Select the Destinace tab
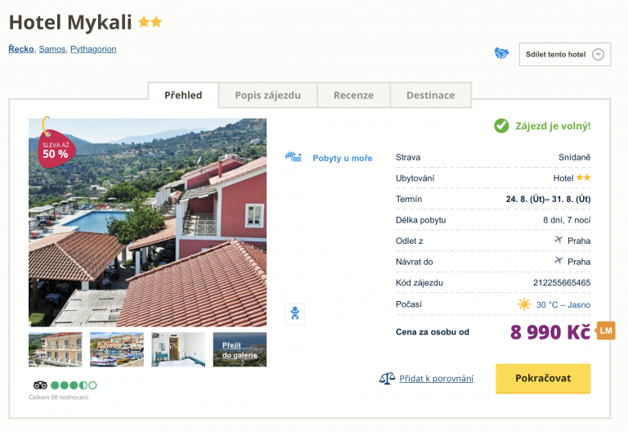628x432 pixels. (x=430, y=95)
